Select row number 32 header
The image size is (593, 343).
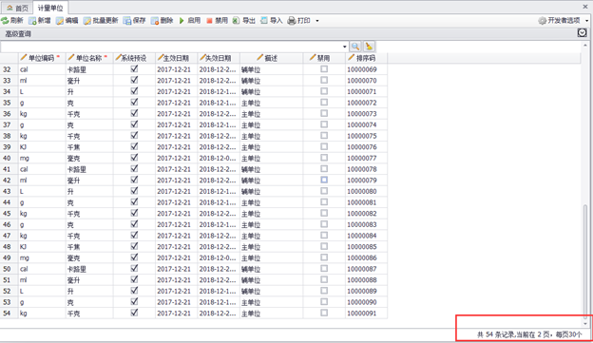coord(10,69)
